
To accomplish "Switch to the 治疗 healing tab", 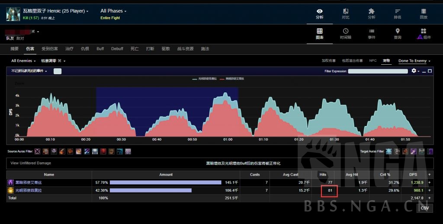I will click(69, 49).
